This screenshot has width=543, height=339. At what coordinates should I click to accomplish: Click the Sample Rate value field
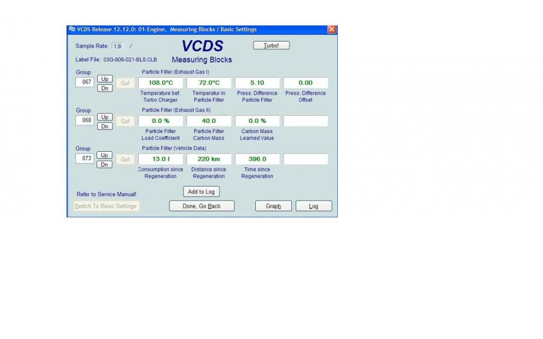tap(118, 46)
